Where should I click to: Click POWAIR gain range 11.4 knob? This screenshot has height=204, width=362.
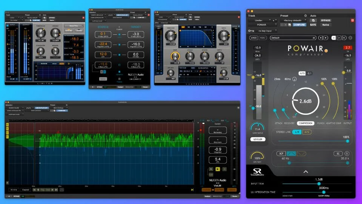pos(257,127)
